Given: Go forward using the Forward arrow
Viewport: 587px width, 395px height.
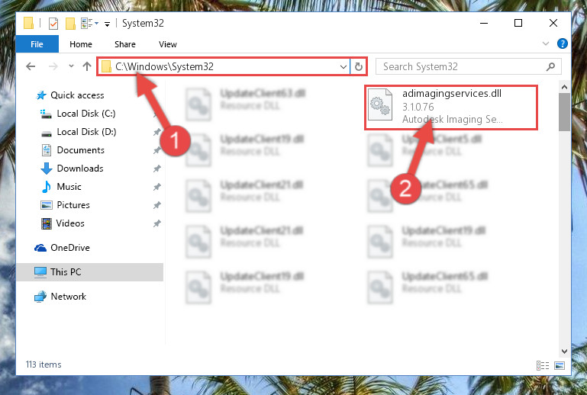Looking at the screenshot, I should point(53,66).
